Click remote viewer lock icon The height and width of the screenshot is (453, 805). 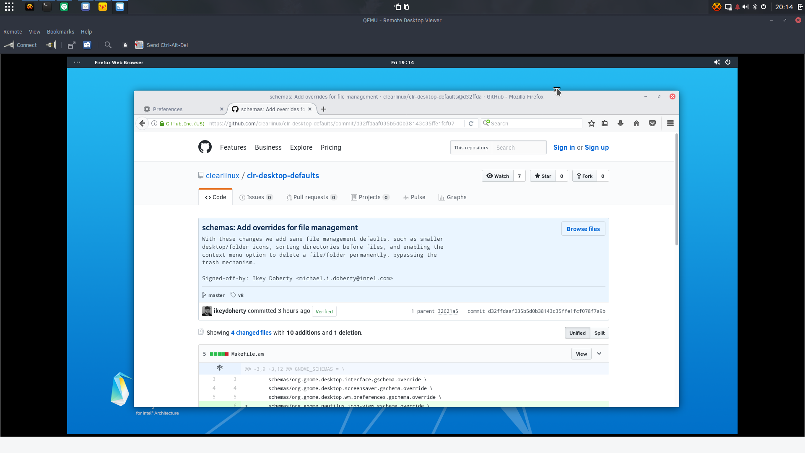point(125,45)
